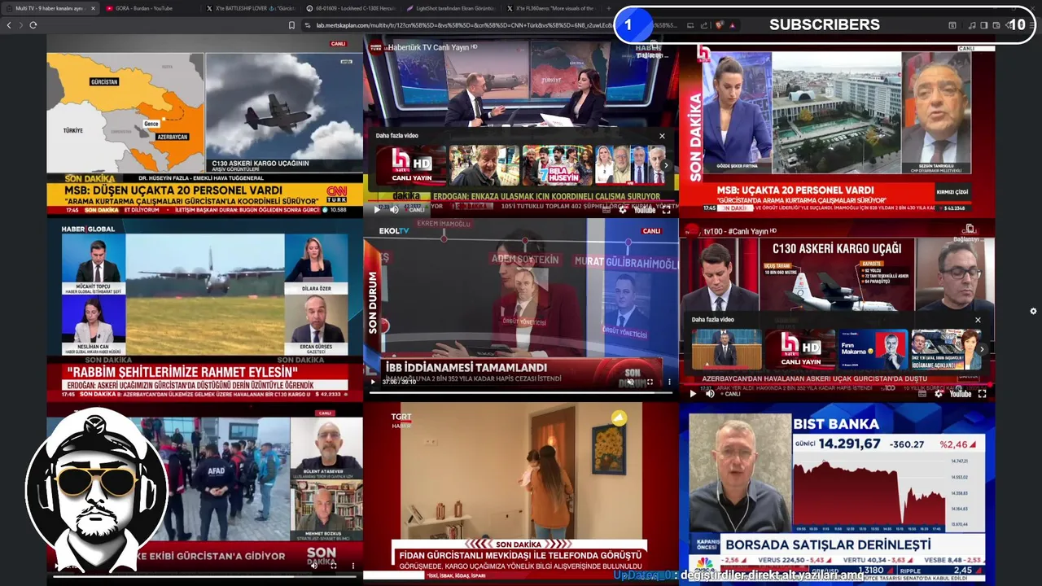Open the settings gear at the page's right edge
The width and height of the screenshot is (1042, 586).
pos(1033,311)
